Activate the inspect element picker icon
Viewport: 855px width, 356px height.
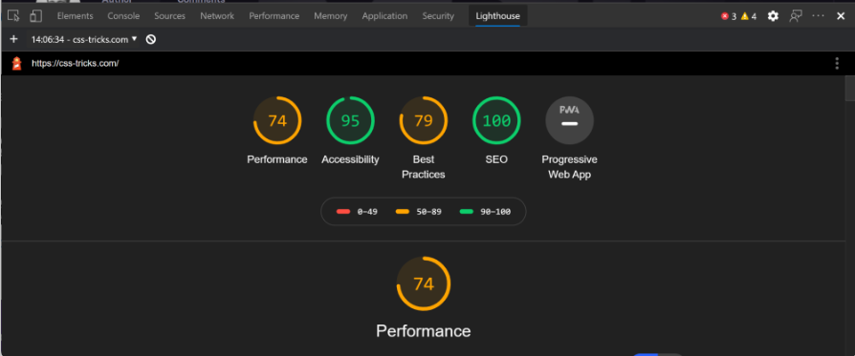(x=13, y=16)
